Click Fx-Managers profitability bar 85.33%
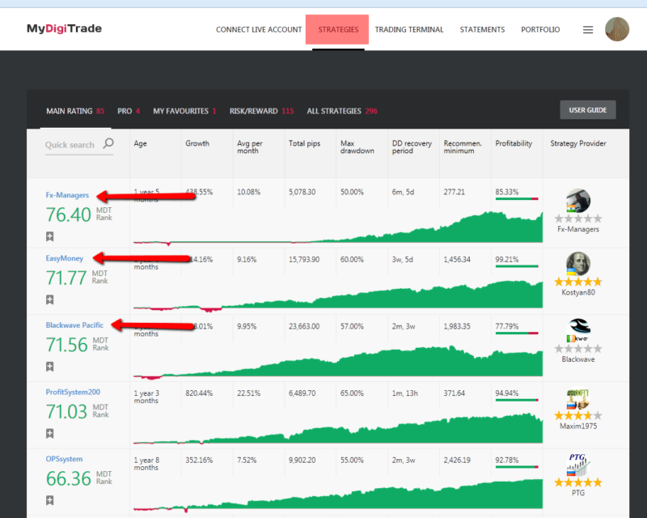 (x=517, y=199)
